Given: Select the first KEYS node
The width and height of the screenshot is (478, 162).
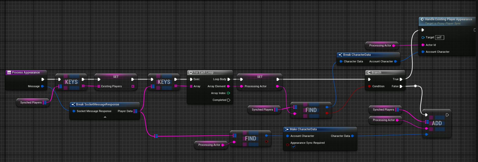Looking at the screenshot, I should (x=71, y=82).
